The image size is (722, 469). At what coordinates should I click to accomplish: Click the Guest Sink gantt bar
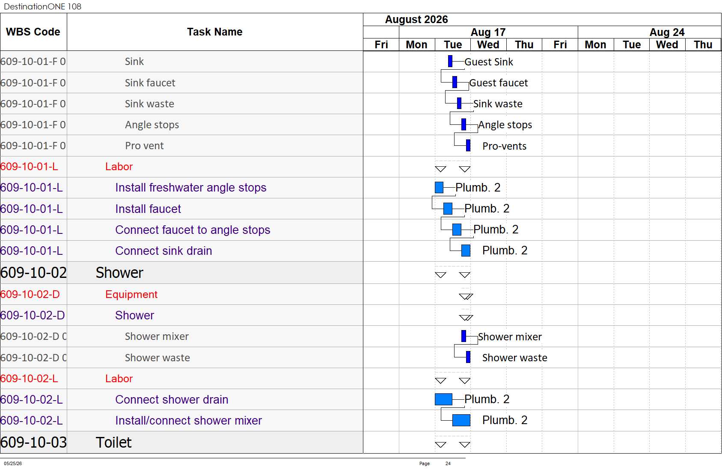click(450, 61)
